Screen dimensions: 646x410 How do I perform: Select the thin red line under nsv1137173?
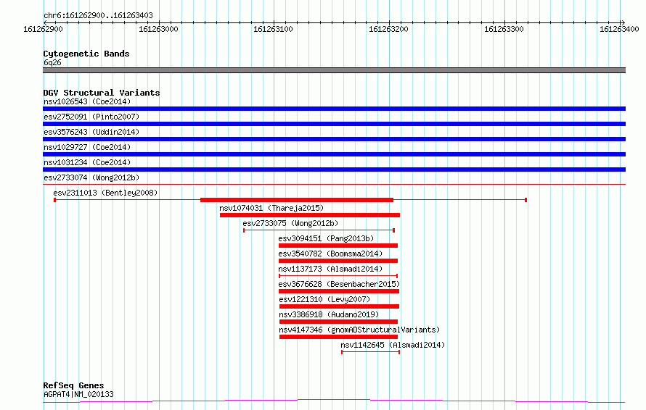point(338,276)
